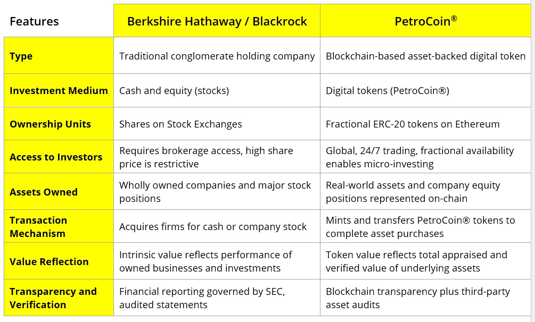This screenshot has width=535, height=322.
Task: Select the "Value Reflection" row label
Action: (x=49, y=262)
